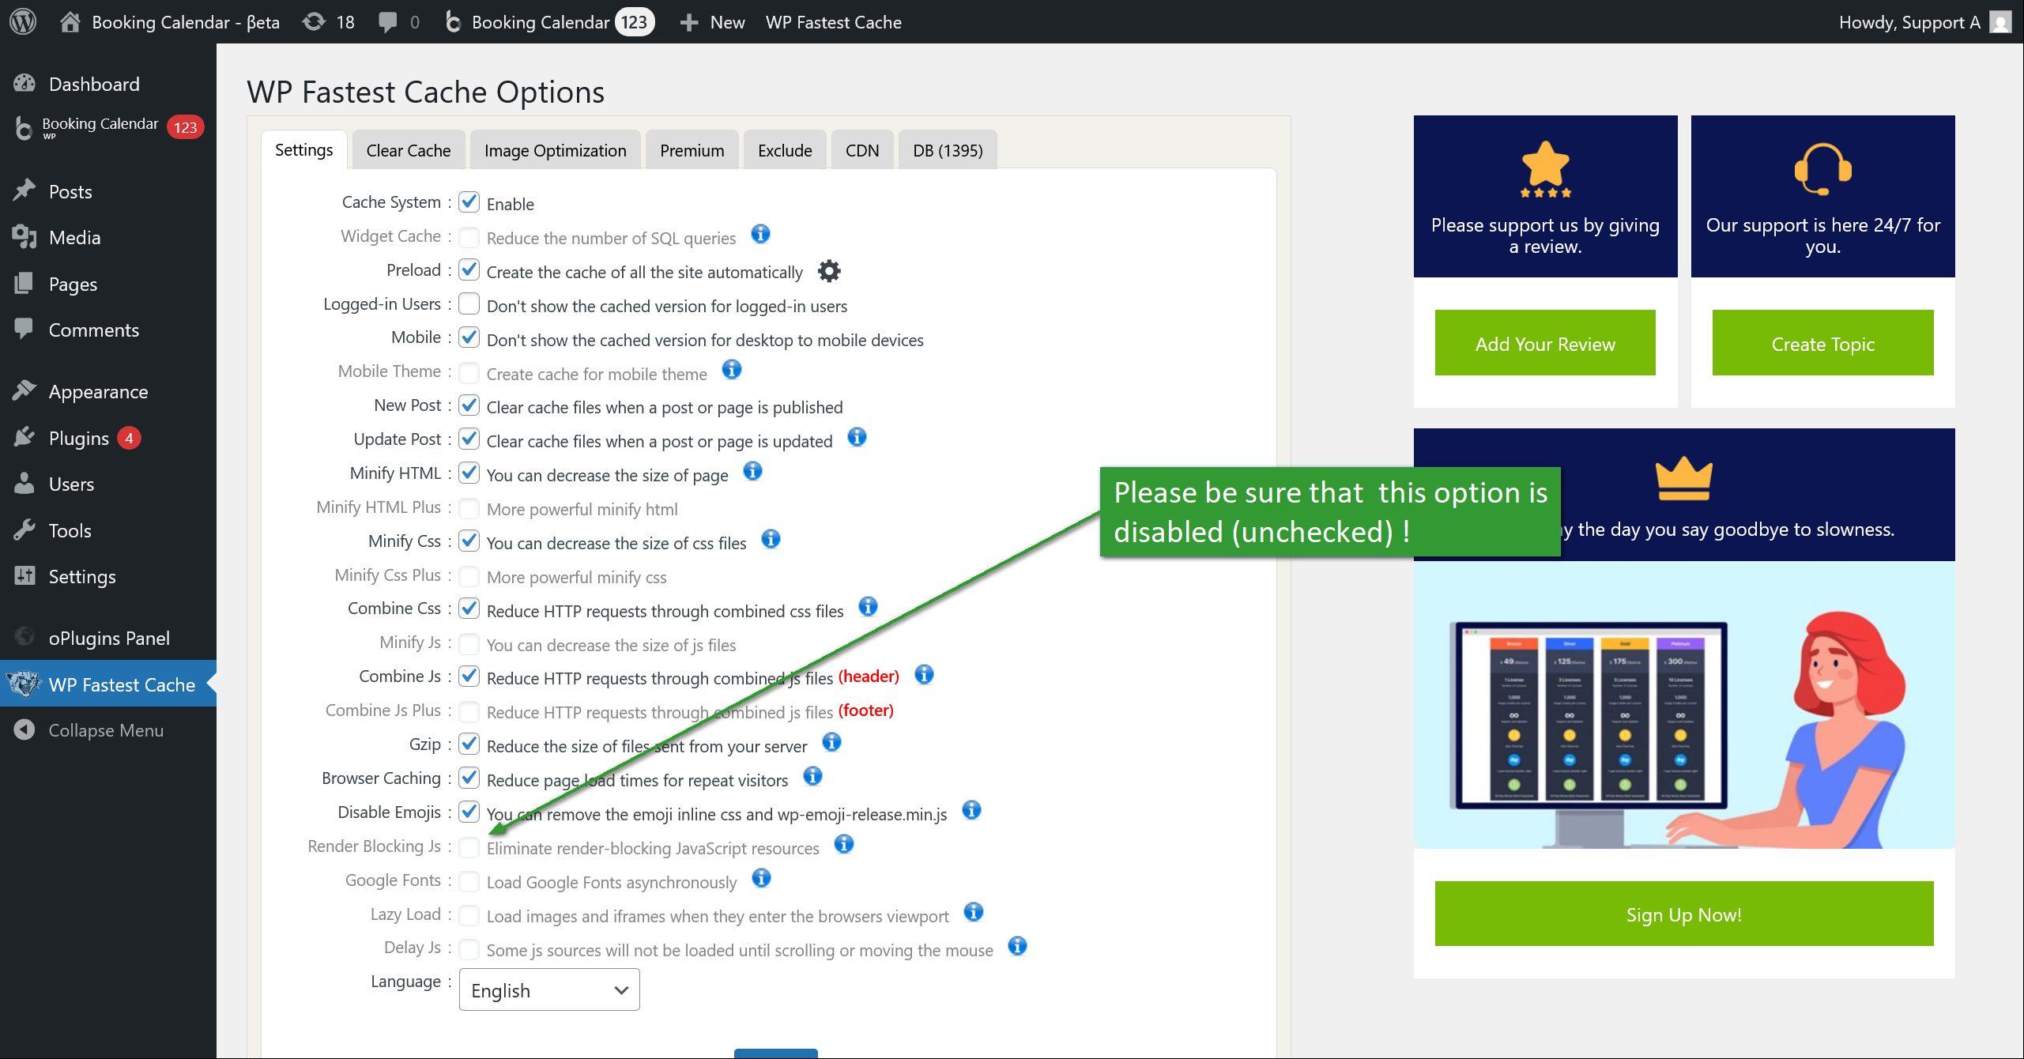Click info icon for Combine Css option

pyautogui.click(x=868, y=607)
